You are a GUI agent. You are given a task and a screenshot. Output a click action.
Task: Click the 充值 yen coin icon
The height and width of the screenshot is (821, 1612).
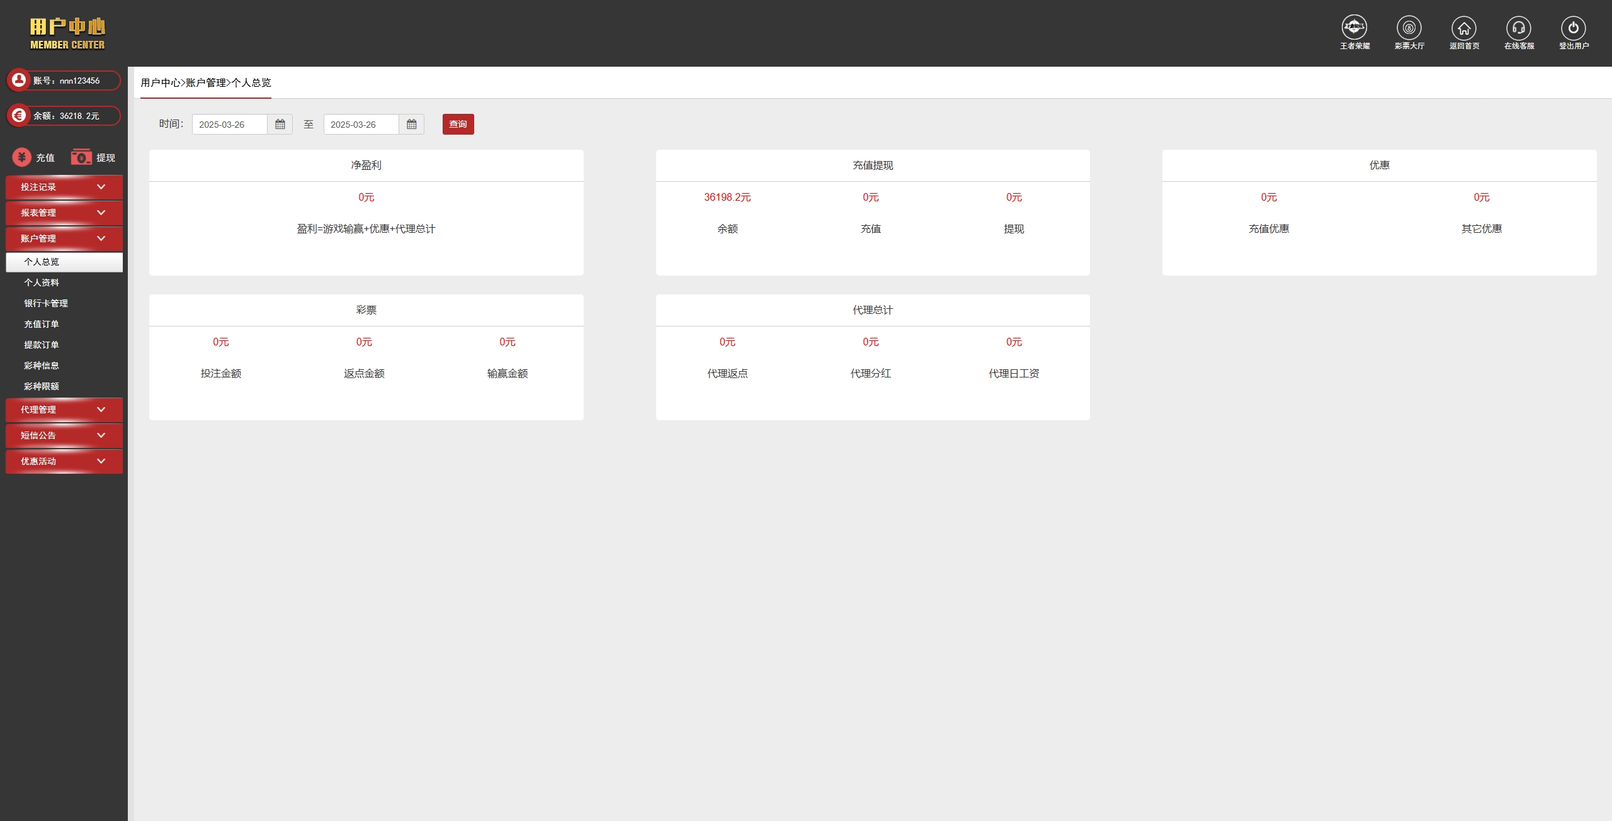[22, 157]
